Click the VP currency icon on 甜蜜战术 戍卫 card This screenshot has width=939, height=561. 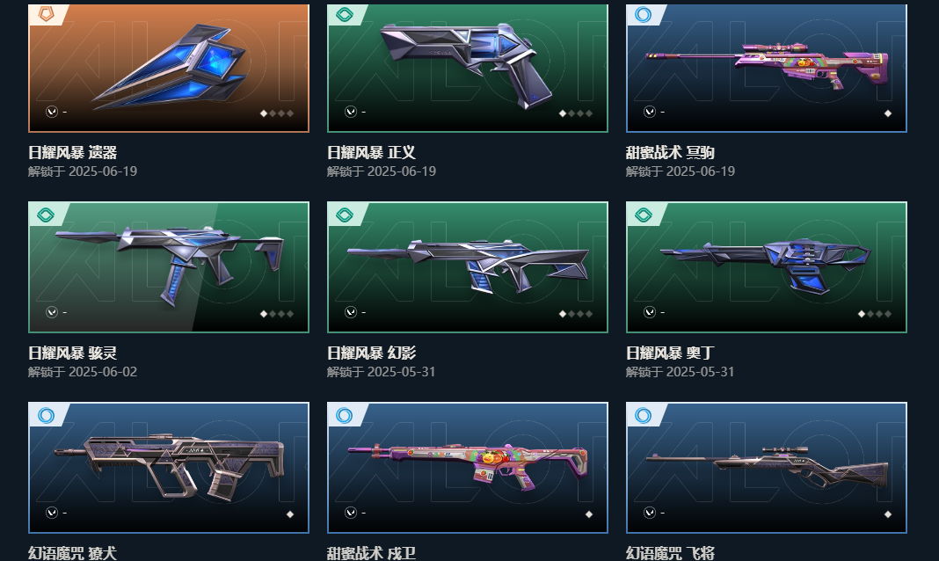(351, 513)
